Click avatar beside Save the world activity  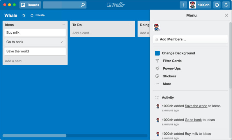[x=158, y=106]
